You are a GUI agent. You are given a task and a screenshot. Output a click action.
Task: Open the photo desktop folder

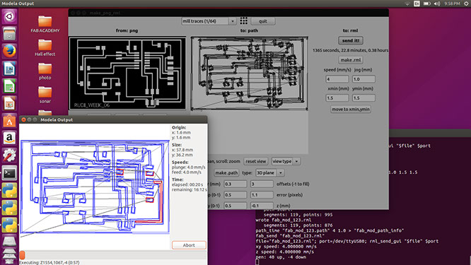(x=45, y=71)
